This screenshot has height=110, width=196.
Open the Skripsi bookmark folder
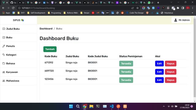point(85,13)
